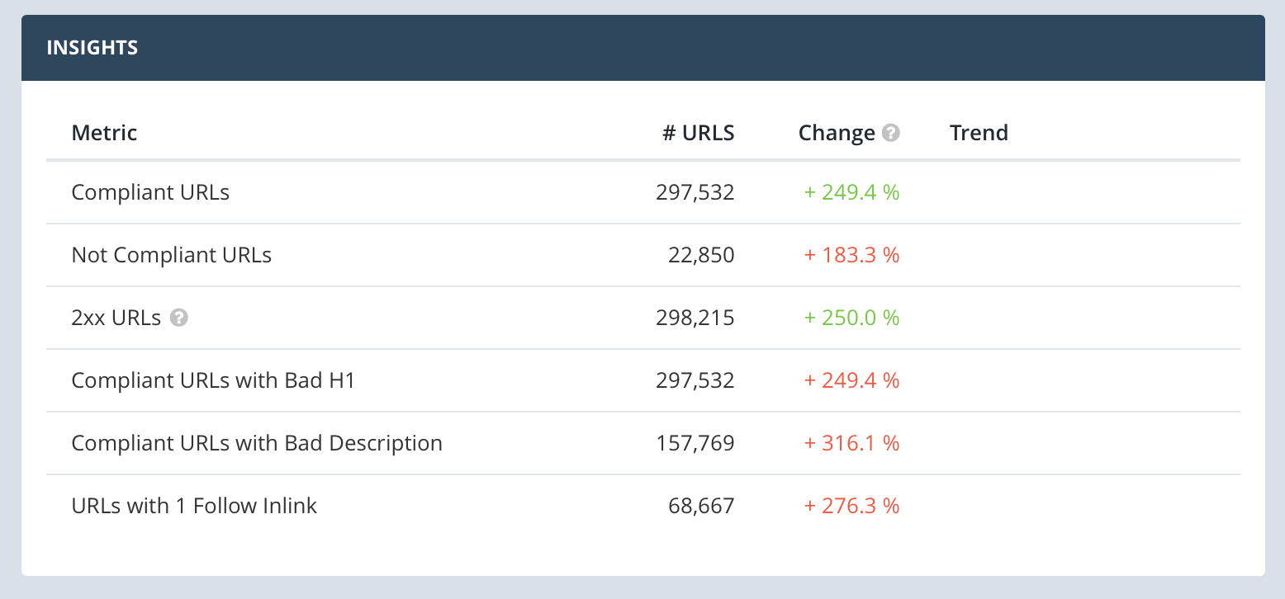Viewport: 1285px width, 599px height.
Task: Click the # URLS column header
Action: coord(698,133)
